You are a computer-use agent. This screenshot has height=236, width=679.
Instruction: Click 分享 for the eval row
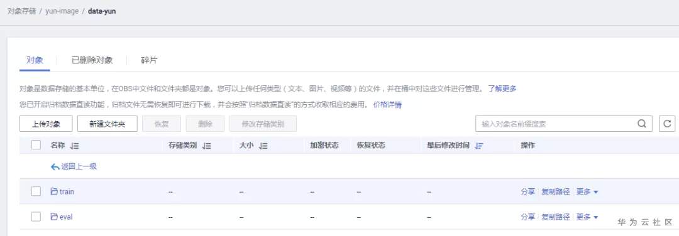(x=528, y=217)
